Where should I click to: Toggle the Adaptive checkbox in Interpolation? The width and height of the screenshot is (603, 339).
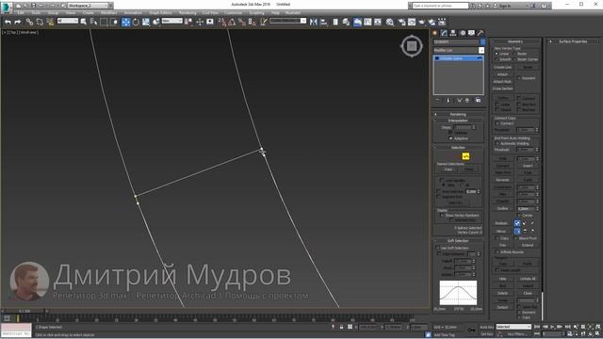pyautogui.click(x=450, y=138)
